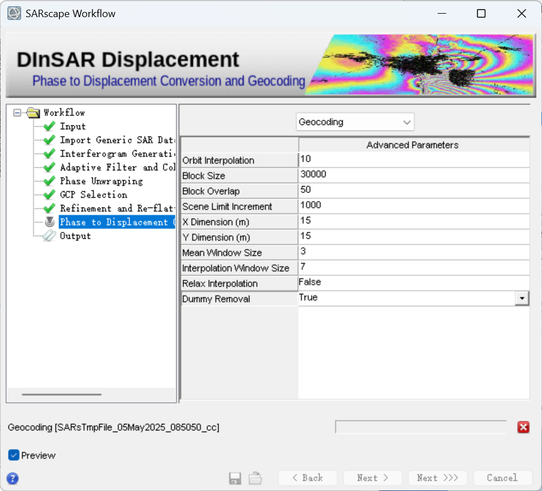Viewport: 542px width, 491px height.
Task: Click the save parameters floppy disk icon
Action: tap(235, 478)
